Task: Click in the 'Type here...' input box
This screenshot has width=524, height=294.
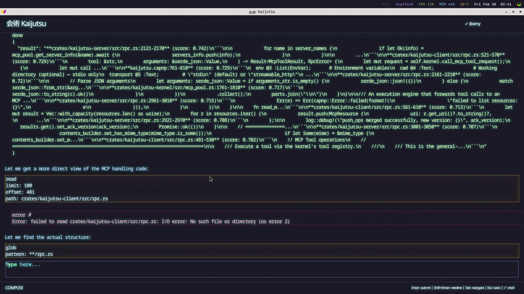Action: 262,269
